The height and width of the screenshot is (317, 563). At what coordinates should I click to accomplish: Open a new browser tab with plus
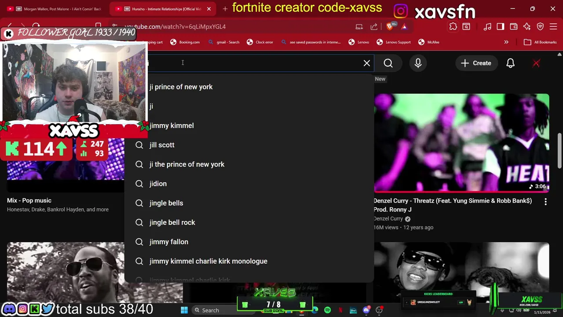click(225, 9)
